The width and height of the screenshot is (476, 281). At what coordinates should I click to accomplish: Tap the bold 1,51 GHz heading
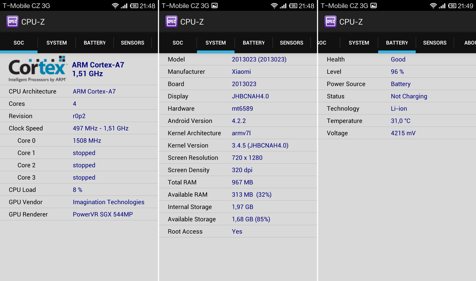coord(87,74)
